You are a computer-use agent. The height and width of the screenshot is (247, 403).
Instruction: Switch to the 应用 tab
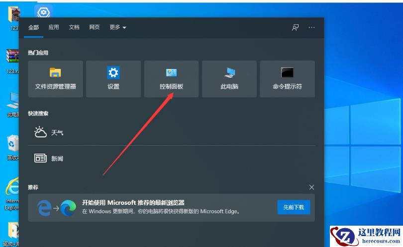pyautogui.click(x=54, y=27)
